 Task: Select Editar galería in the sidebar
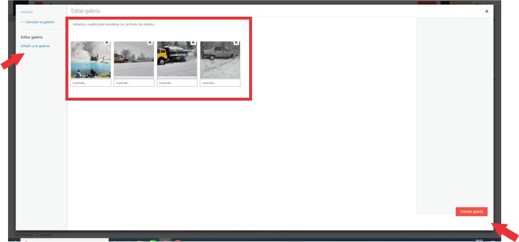(x=32, y=37)
